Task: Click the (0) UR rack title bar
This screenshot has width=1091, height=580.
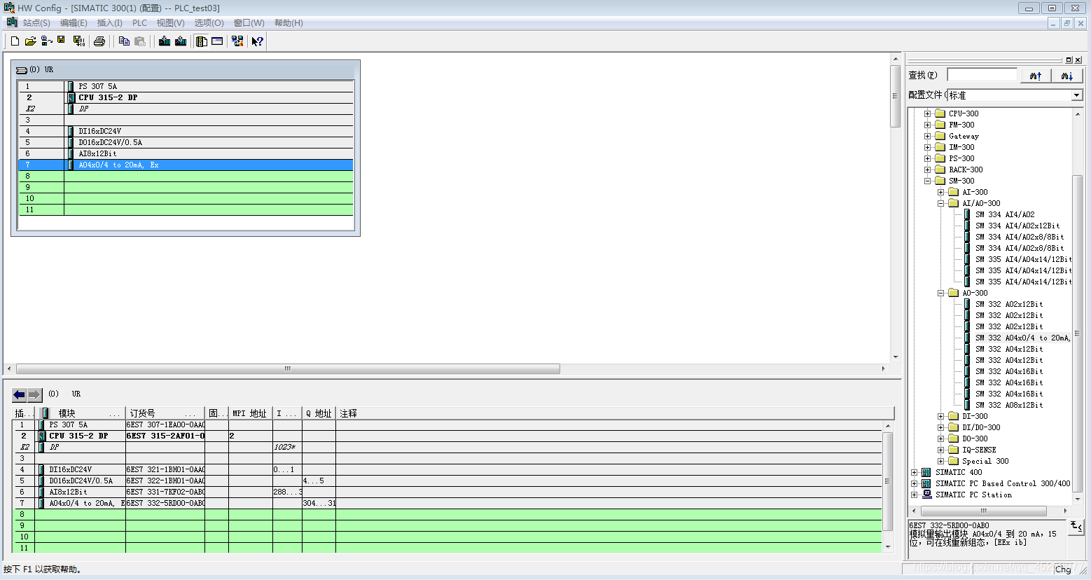Action: coord(186,69)
